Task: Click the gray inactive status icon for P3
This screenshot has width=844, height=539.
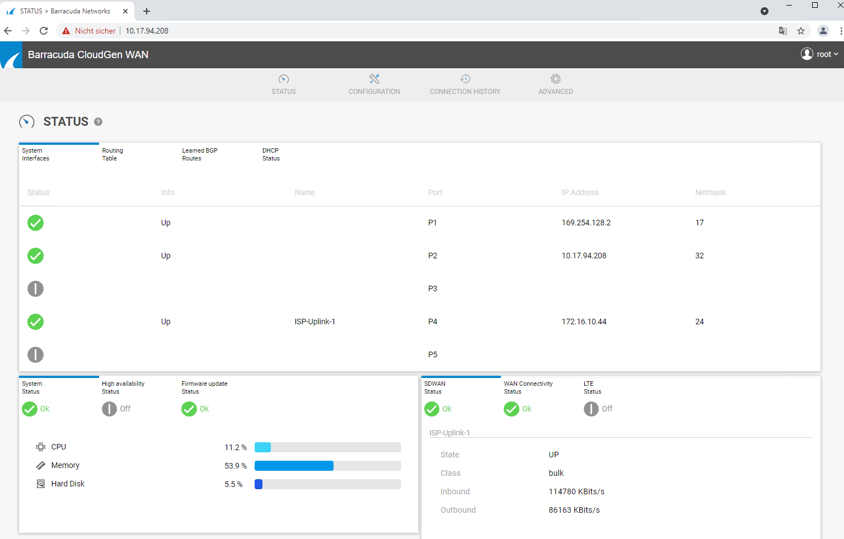Action: pos(36,289)
